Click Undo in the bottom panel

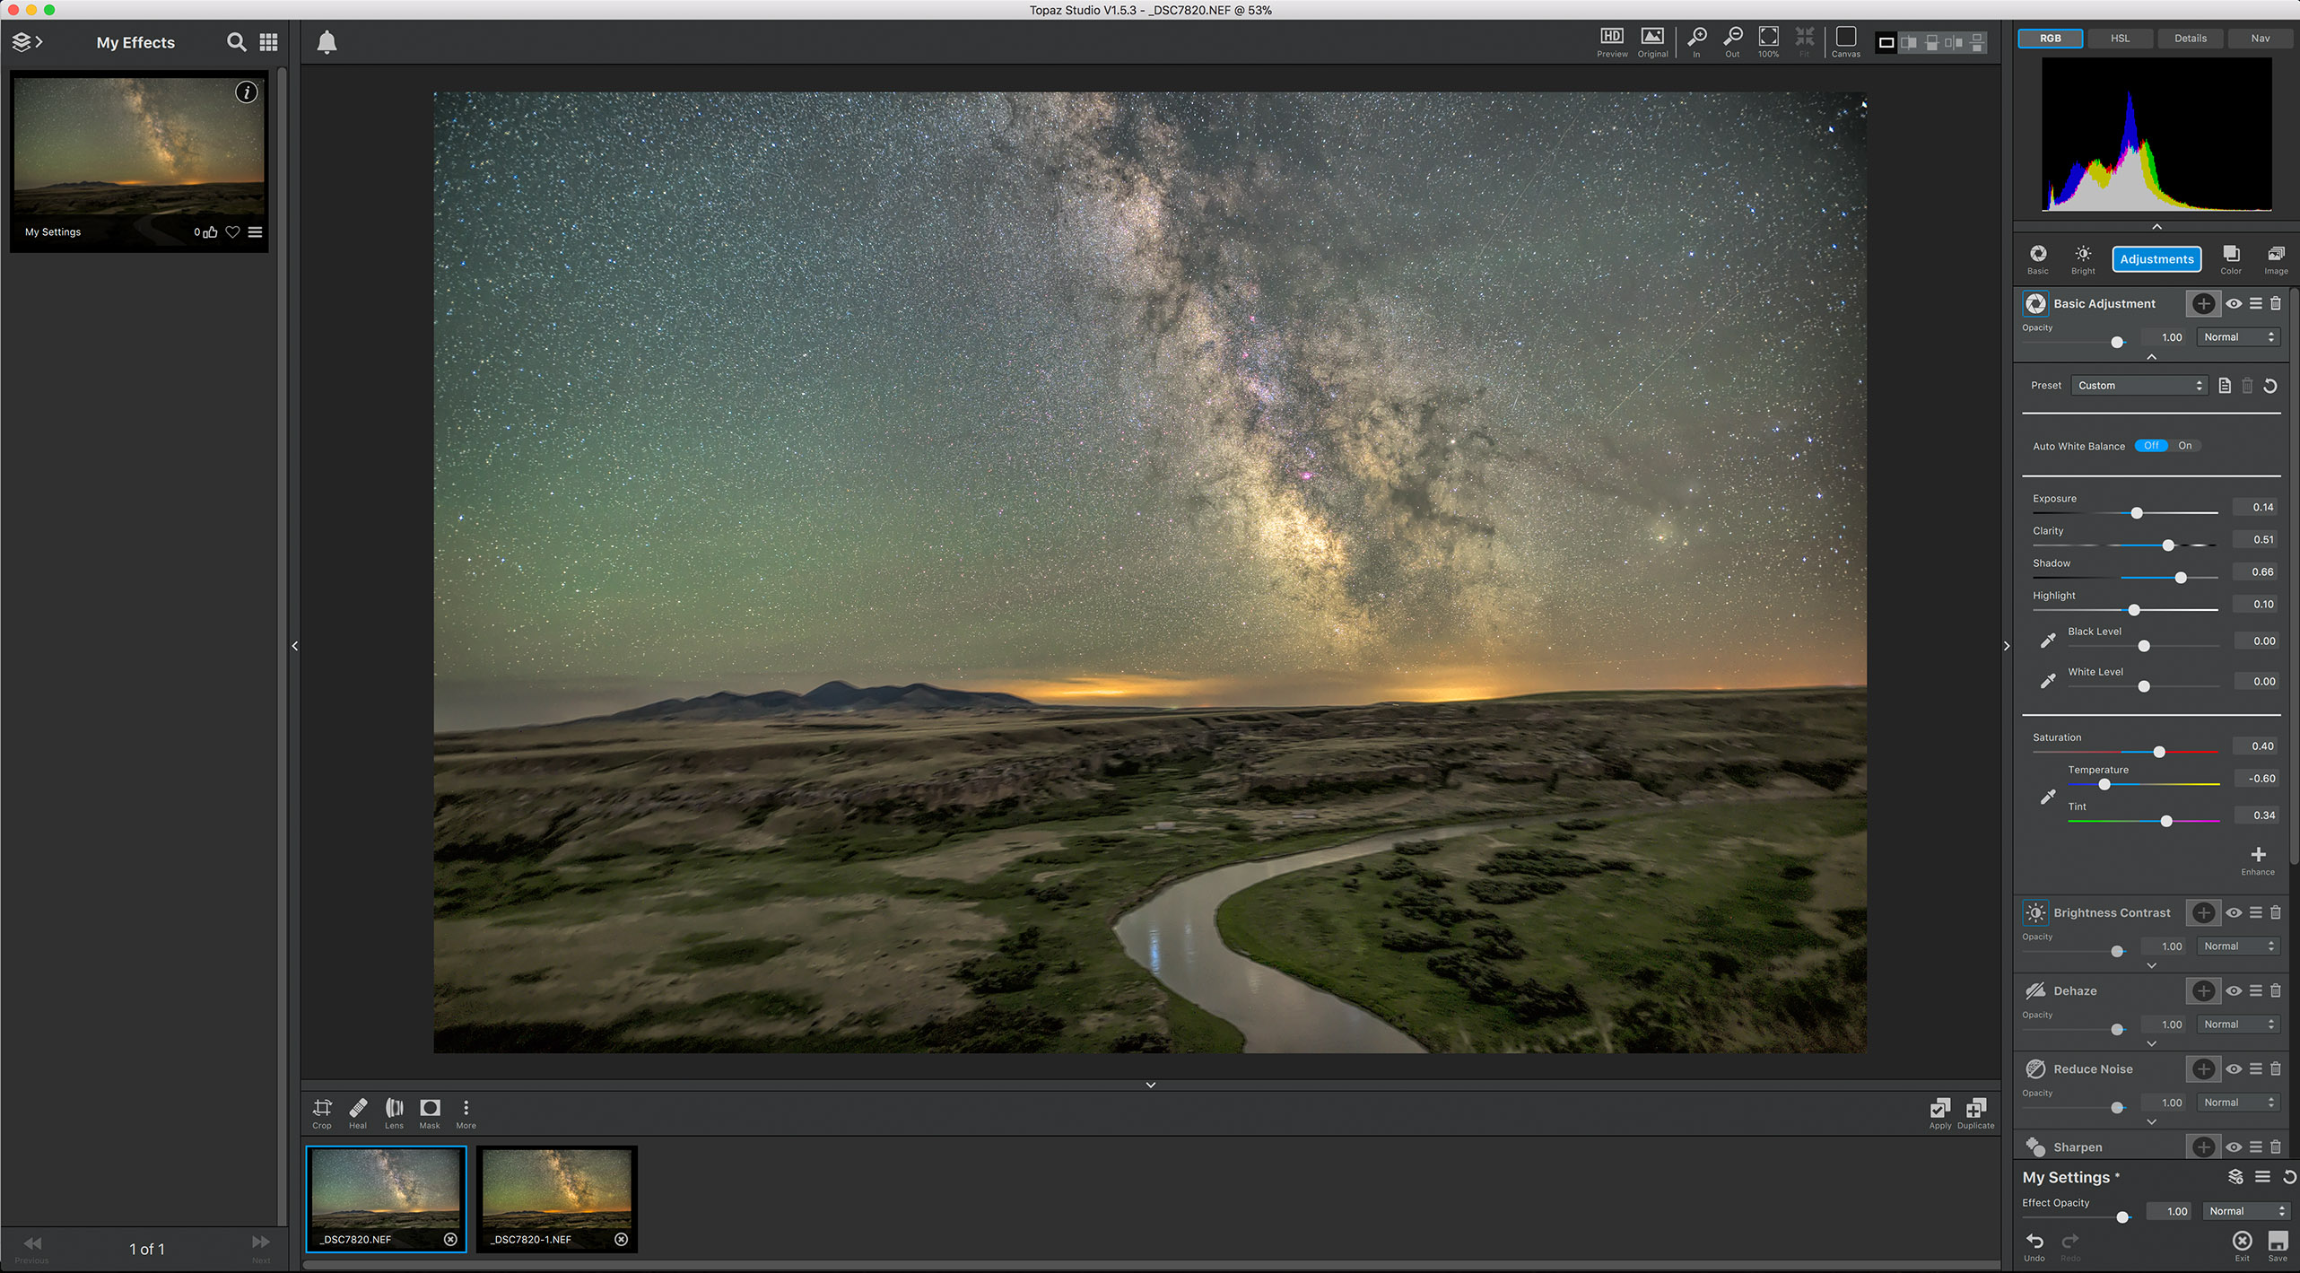(x=2034, y=1244)
